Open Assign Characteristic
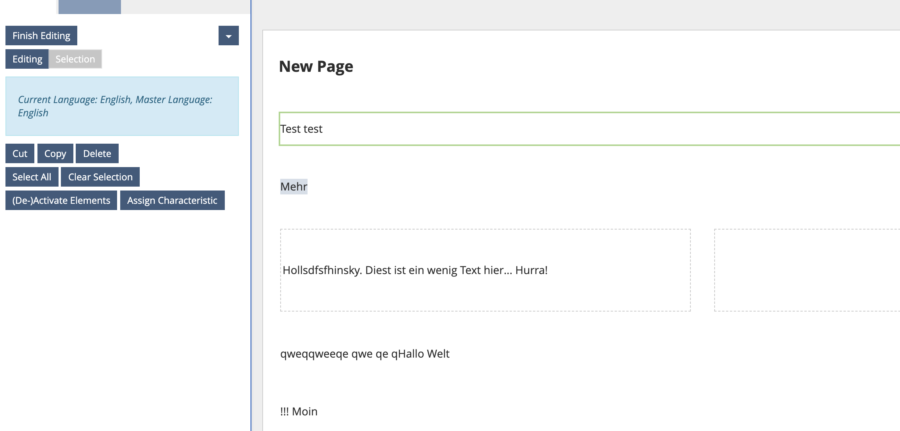The image size is (900, 431). click(172, 200)
